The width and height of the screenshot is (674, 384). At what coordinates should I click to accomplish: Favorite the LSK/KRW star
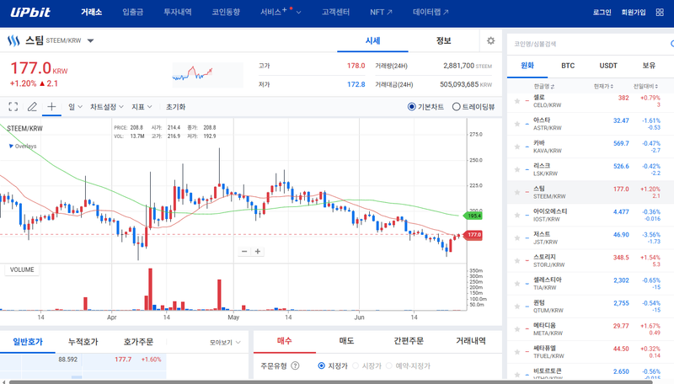click(517, 169)
